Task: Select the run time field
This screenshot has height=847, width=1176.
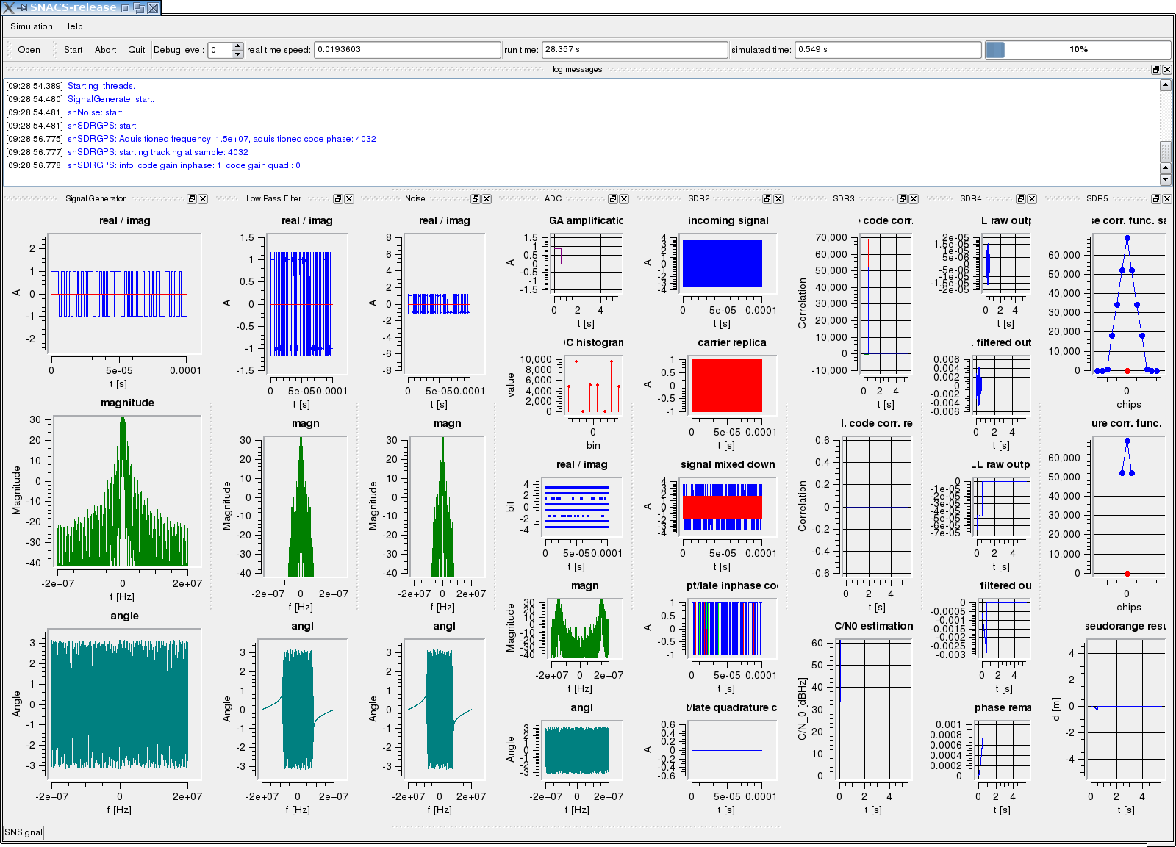Action: tap(635, 50)
